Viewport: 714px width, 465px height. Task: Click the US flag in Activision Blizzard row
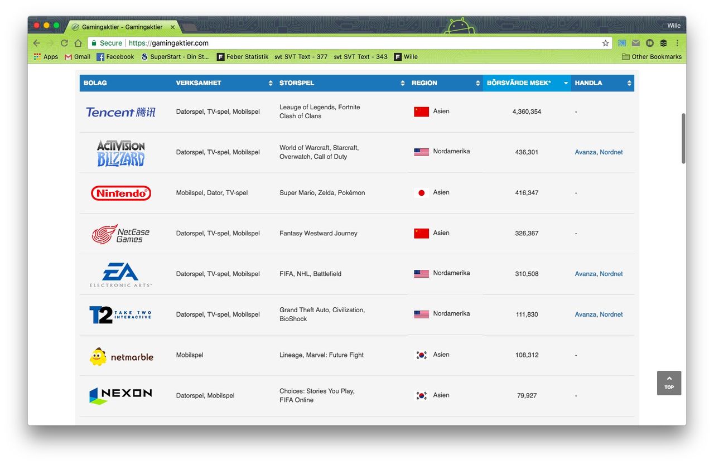click(x=421, y=152)
